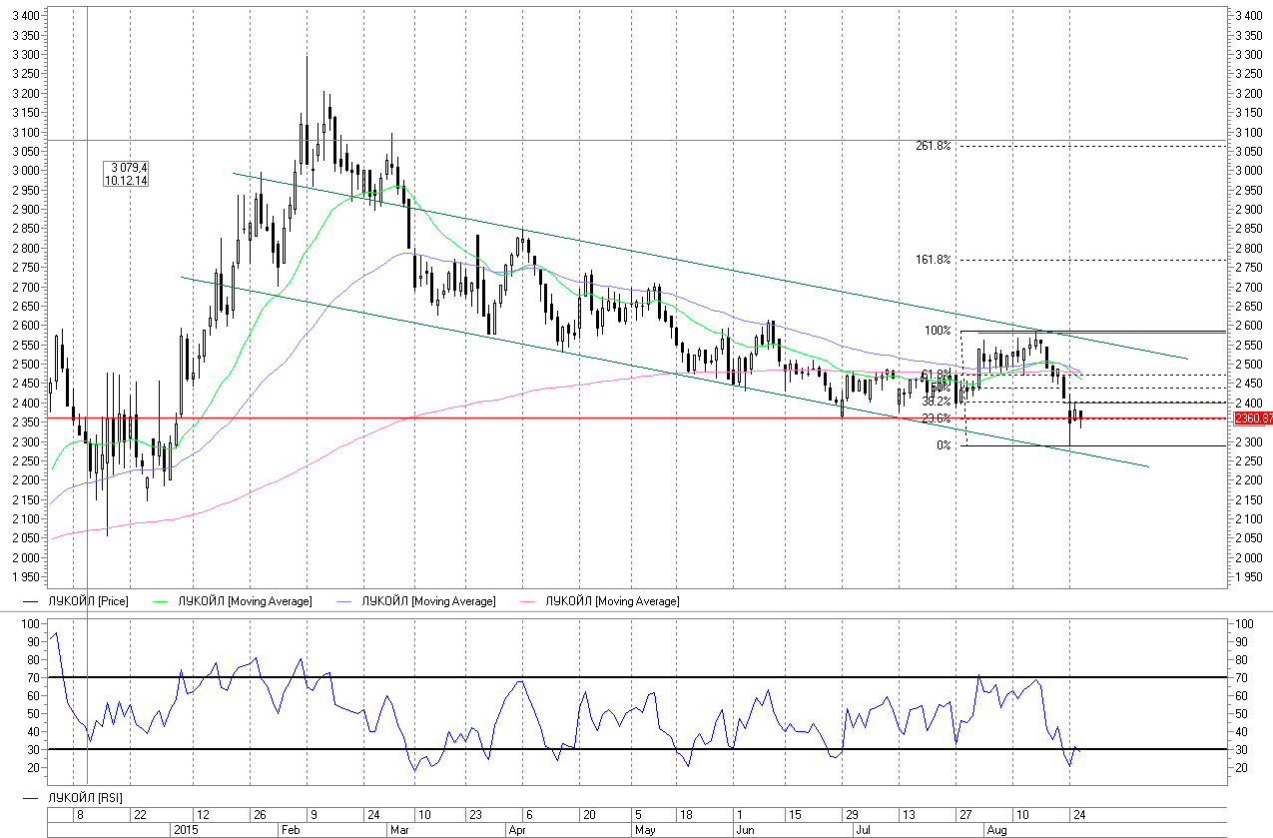Click the 30 level on the right RSI scale
1273x838 pixels.
[x=1243, y=750]
